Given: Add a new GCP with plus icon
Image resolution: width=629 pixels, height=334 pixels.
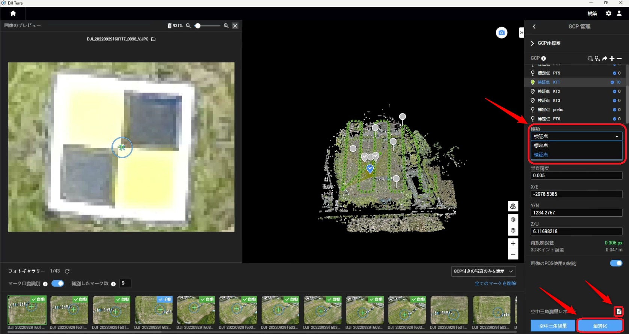Looking at the screenshot, I should [x=612, y=58].
